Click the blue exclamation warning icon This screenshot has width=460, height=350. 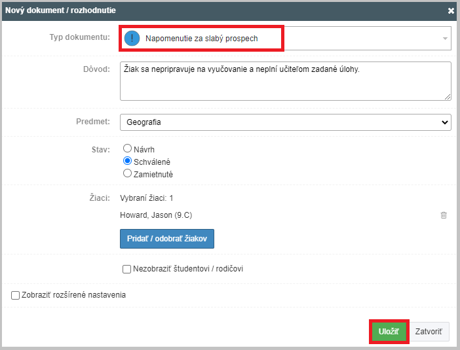tap(132, 38)
